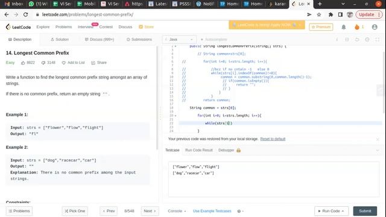Viewport: 386px width, 217px height.
Task: Click description panel vertical scrollbar
Action: 157,98
